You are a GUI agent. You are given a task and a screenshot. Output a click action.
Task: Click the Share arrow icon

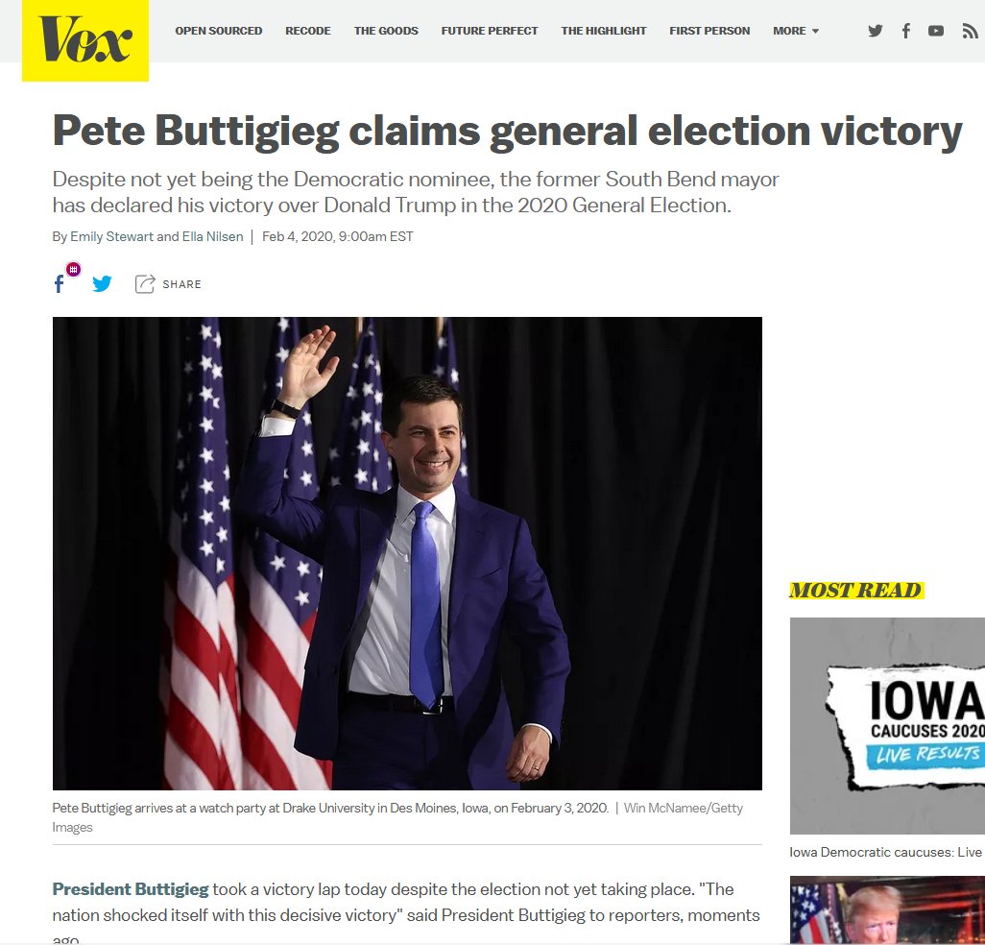[144, 284]
